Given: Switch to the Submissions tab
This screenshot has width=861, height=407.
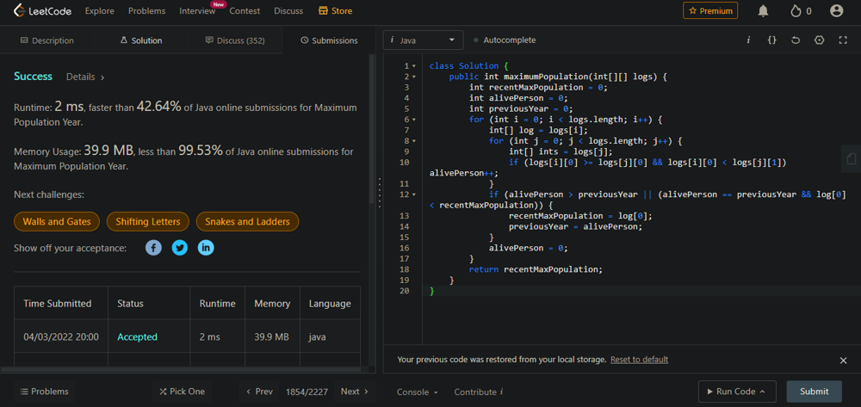Looking at the screenshot, I should tap(330, 40).
